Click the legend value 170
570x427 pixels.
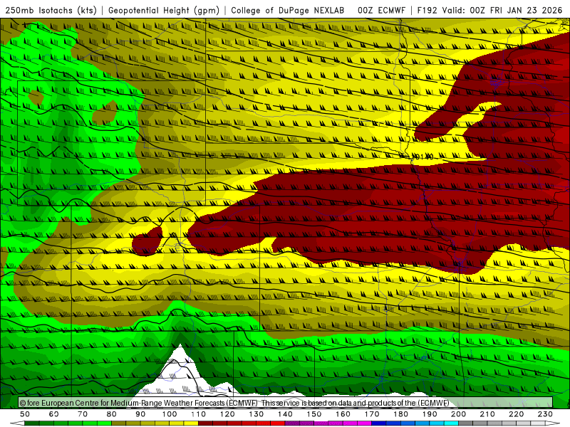(x=372, y=414)
